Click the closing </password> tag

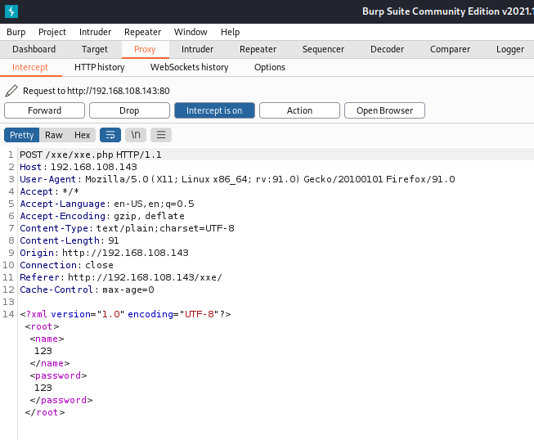[61, 400]
